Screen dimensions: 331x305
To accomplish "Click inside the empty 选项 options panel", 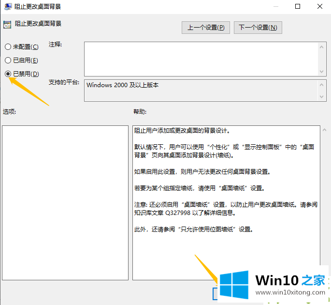I will point(65,202).
